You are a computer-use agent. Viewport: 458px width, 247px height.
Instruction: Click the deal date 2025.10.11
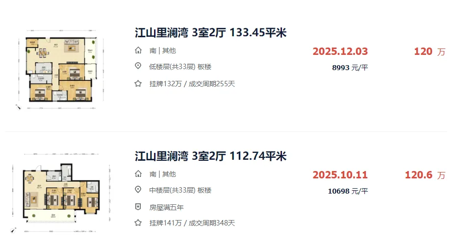[340, 175]
